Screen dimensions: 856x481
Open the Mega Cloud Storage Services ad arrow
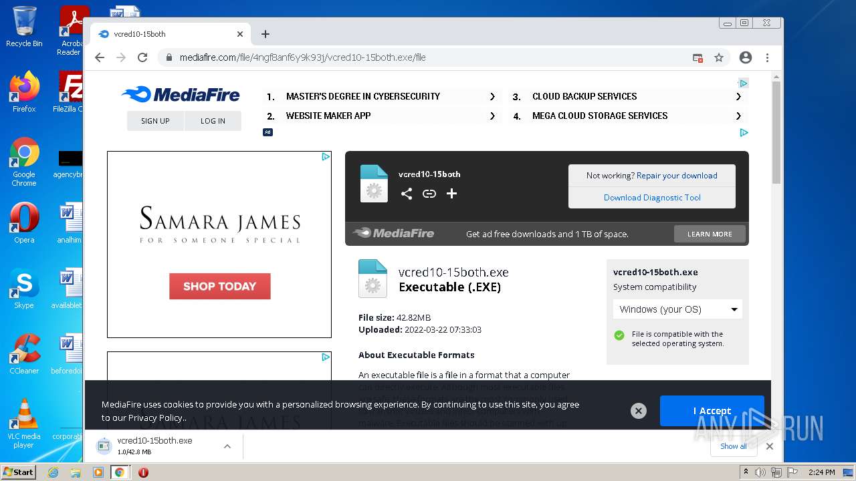[738, 116]
